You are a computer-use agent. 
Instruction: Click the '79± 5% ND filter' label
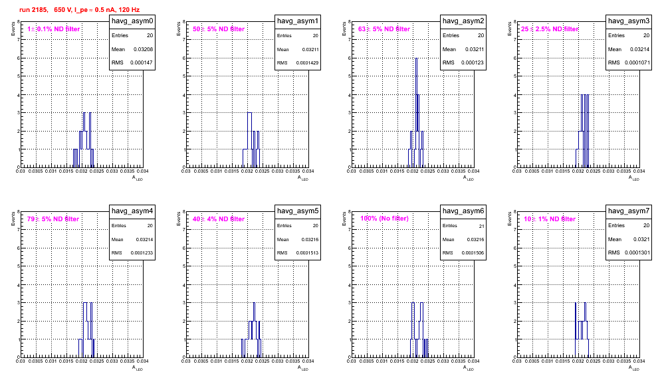53,219
